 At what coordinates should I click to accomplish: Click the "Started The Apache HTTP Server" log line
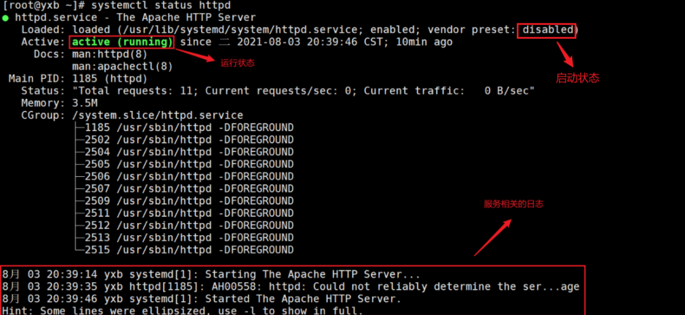pos(202,299)
